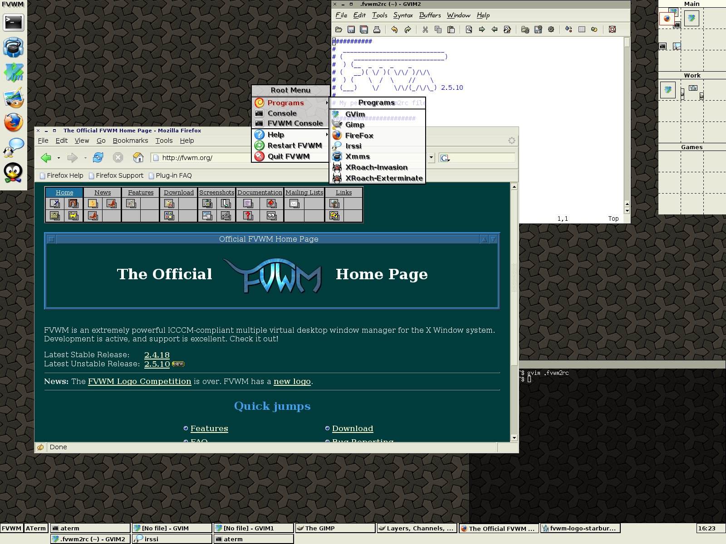The image size is (726, 544).
Task: Click the Firefox reload icon
Action: click(x=98, y=158)
